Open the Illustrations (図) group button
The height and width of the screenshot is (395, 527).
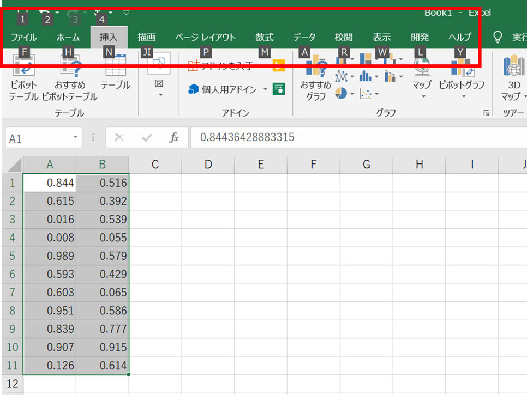pos(159,76)
